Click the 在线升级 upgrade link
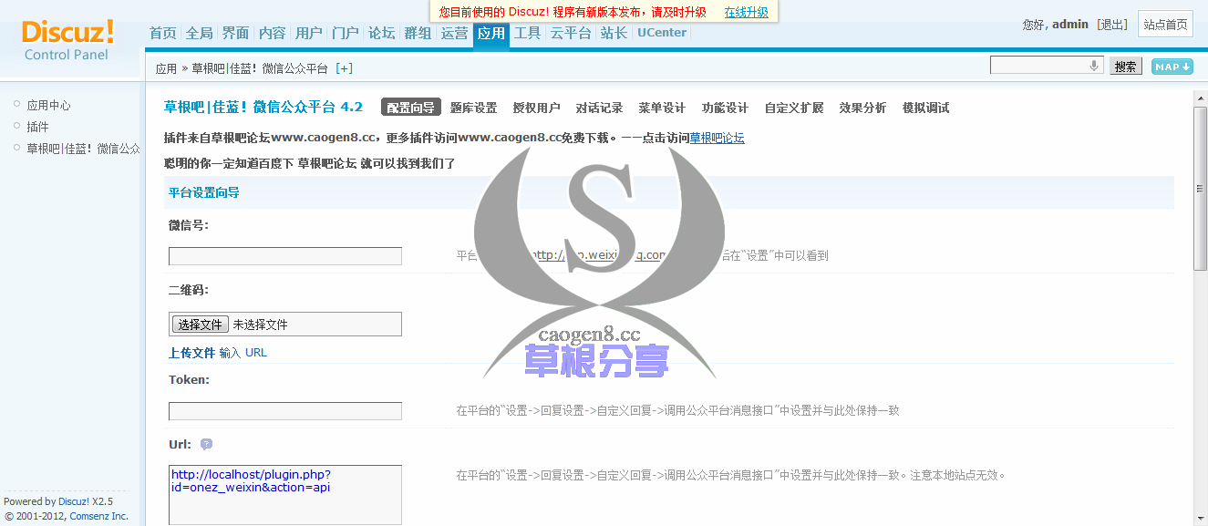This screenshot has height=526, width=1208. (x=746, y=12)
